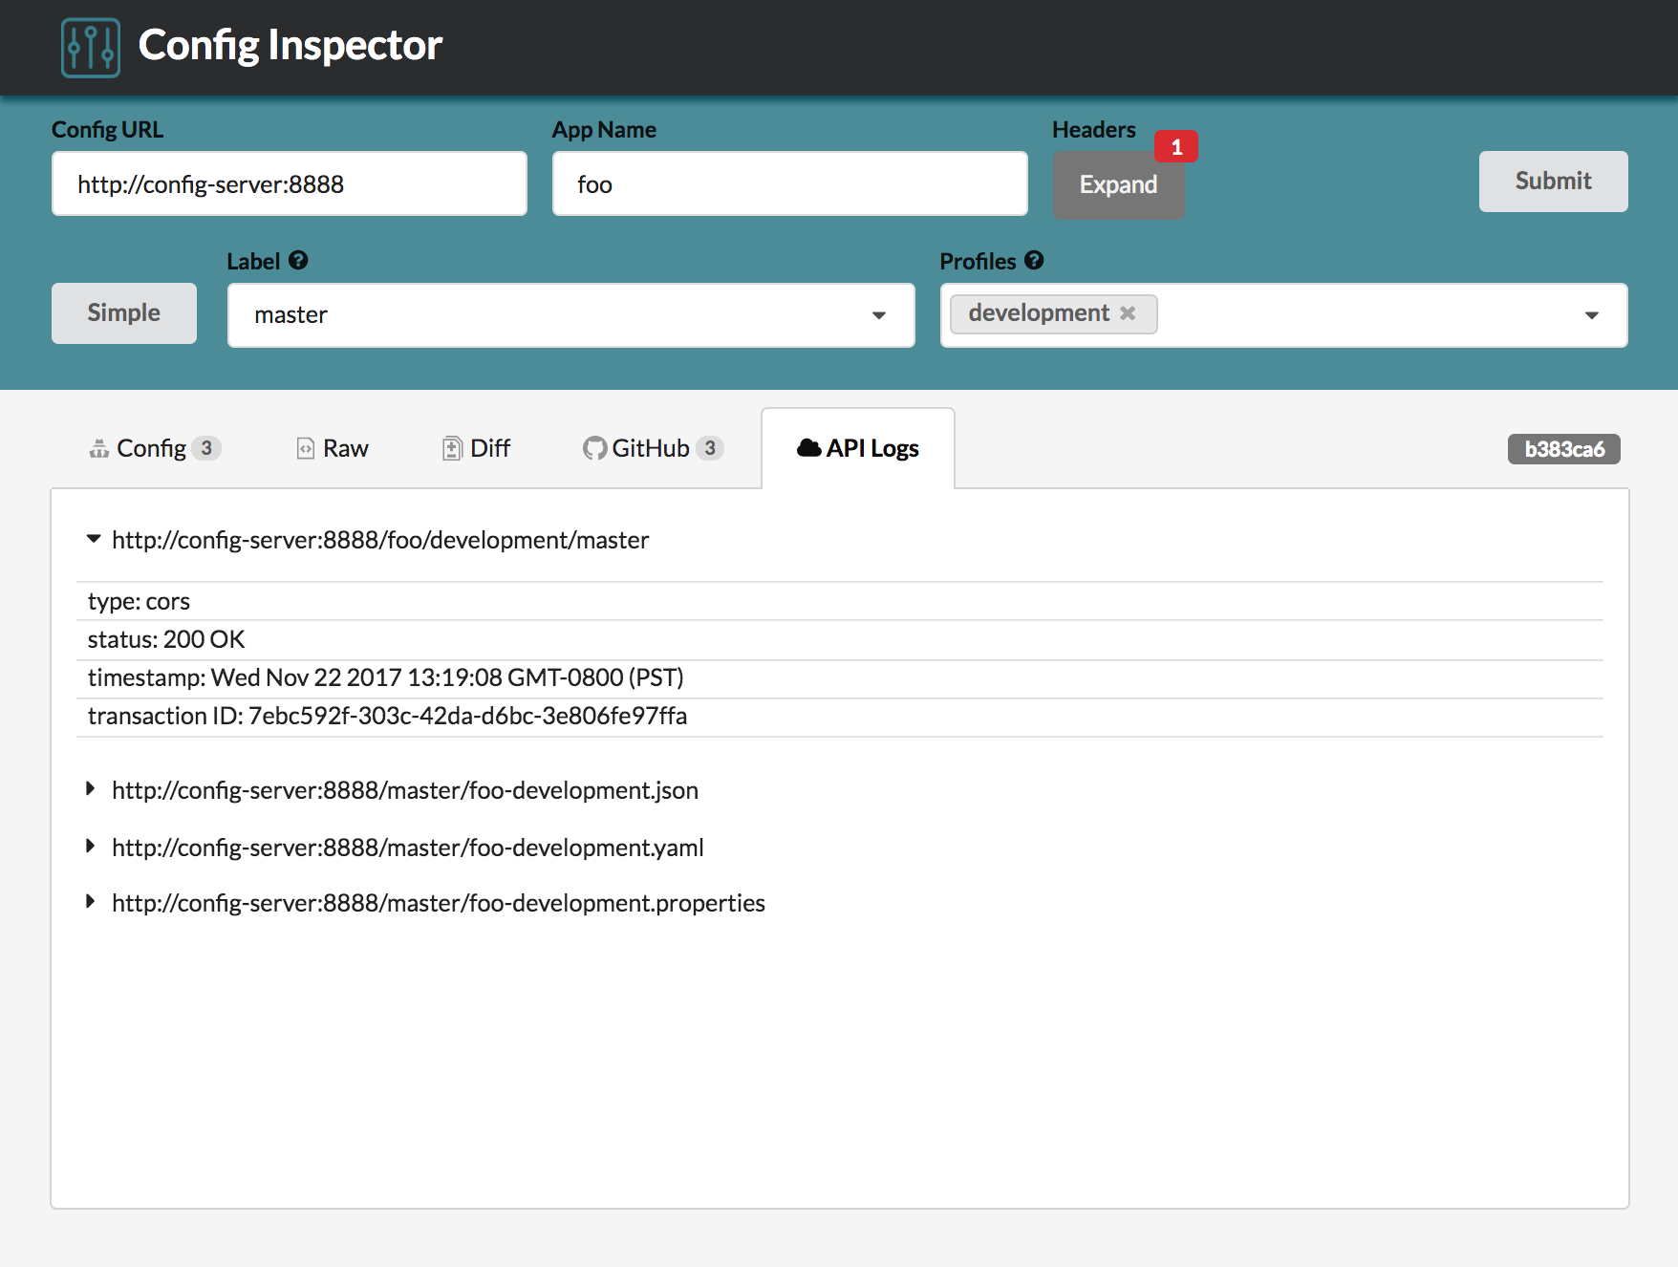Expand the foo-development.json request entry
The image size is (1678, 1267).
pyautogui.click(x=91, y=790)
